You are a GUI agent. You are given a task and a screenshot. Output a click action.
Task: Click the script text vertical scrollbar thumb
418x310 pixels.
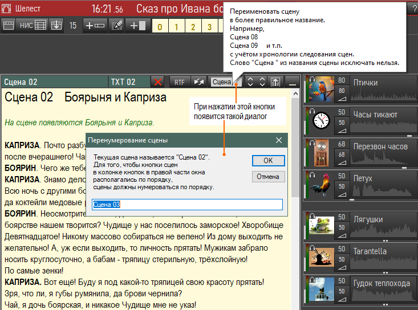(x=295, y=148)
